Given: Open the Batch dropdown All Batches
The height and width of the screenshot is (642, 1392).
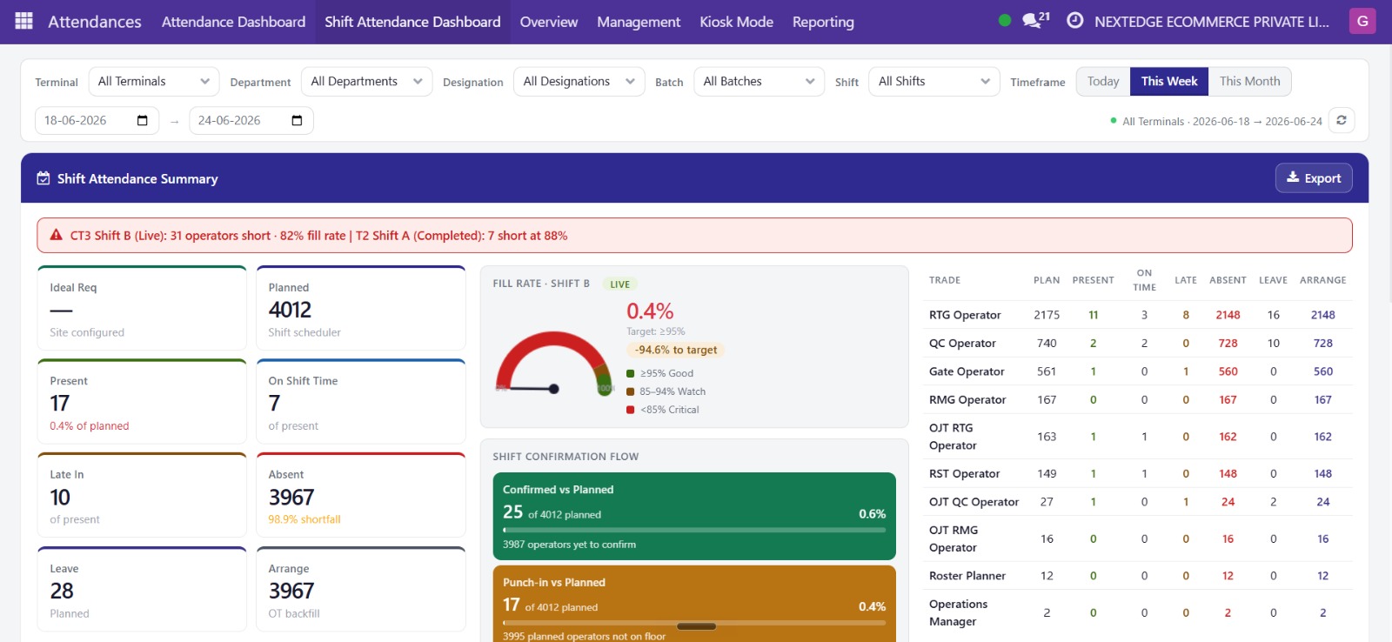Looking at the screenshot, I should point(759,82).
